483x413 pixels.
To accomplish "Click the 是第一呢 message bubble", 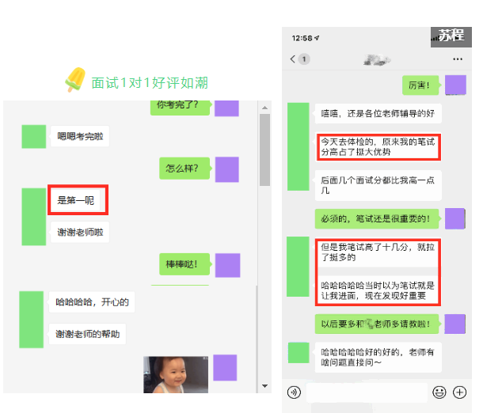I will (x=77, y=201).
